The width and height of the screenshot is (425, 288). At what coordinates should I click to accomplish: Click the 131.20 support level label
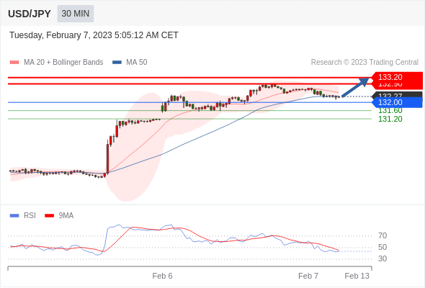point(390,119)
